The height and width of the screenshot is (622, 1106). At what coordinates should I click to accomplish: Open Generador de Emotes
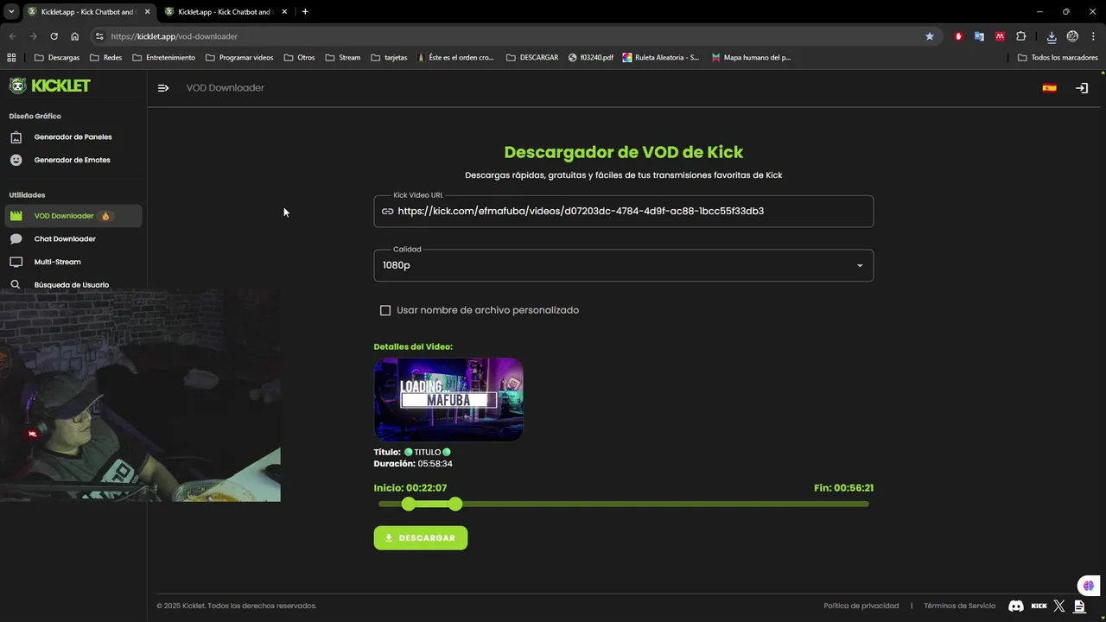(x=73, y=160)
